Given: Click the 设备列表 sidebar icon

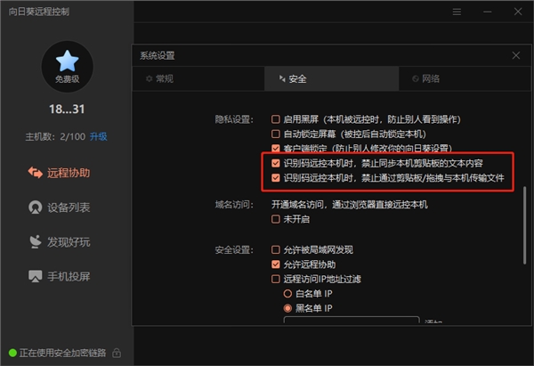Looking at the screenshot, I should tap(35, 207).
